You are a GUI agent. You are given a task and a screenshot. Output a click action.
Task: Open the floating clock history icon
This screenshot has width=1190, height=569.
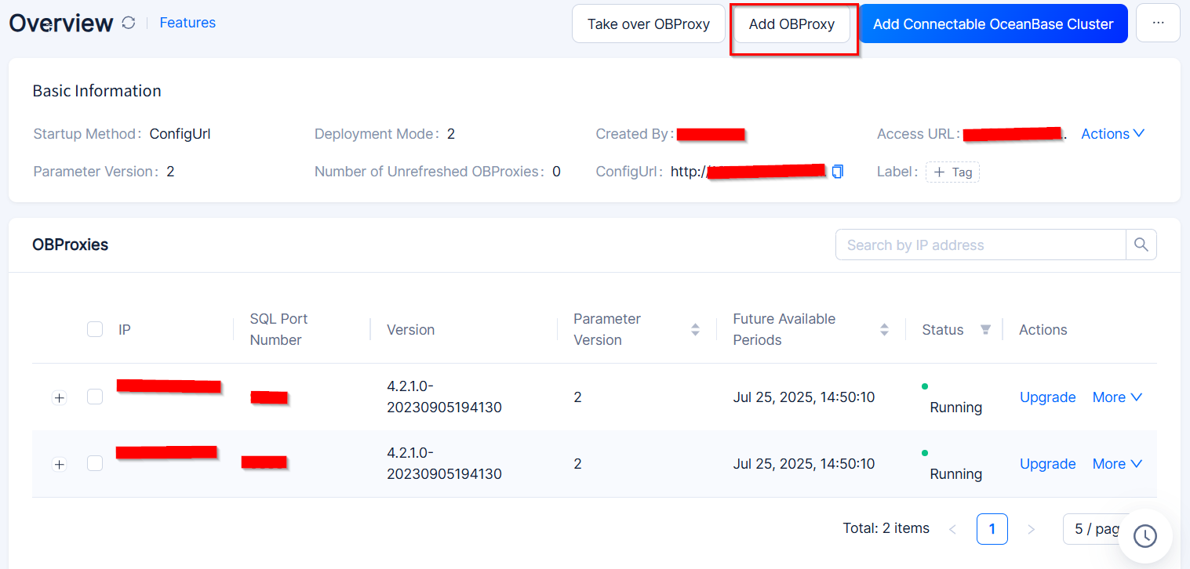(1145, 536)
